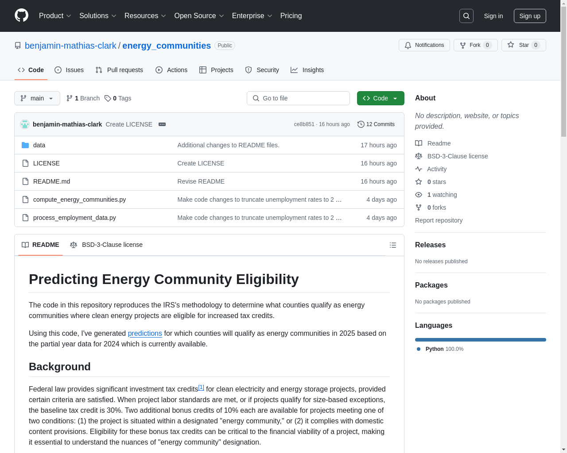Screen dimensions: 567x453
Task: Open the Readme link in About
Action: point(433,143)
